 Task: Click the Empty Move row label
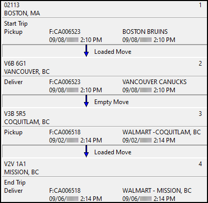pyautogui.click(x=112, y=102)
